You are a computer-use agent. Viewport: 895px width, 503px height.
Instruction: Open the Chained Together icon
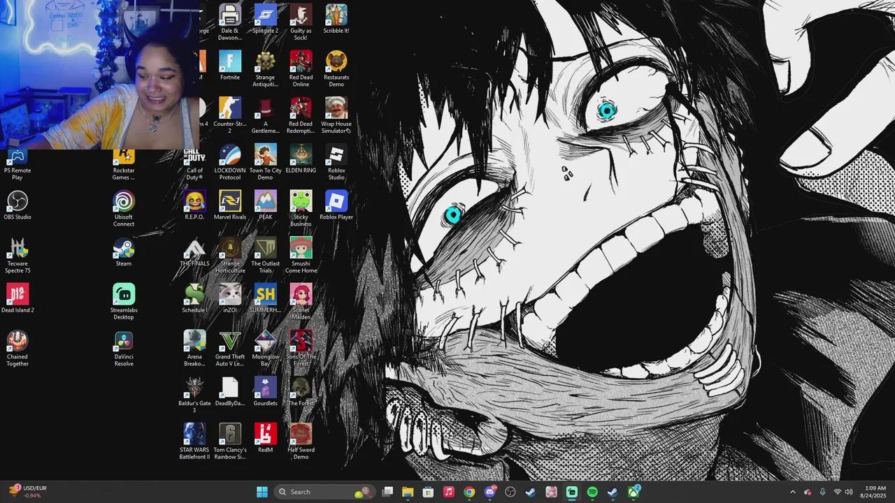17,348
